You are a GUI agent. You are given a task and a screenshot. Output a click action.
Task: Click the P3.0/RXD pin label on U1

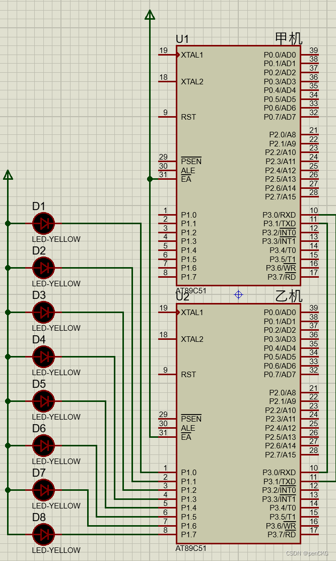[279, 215]
